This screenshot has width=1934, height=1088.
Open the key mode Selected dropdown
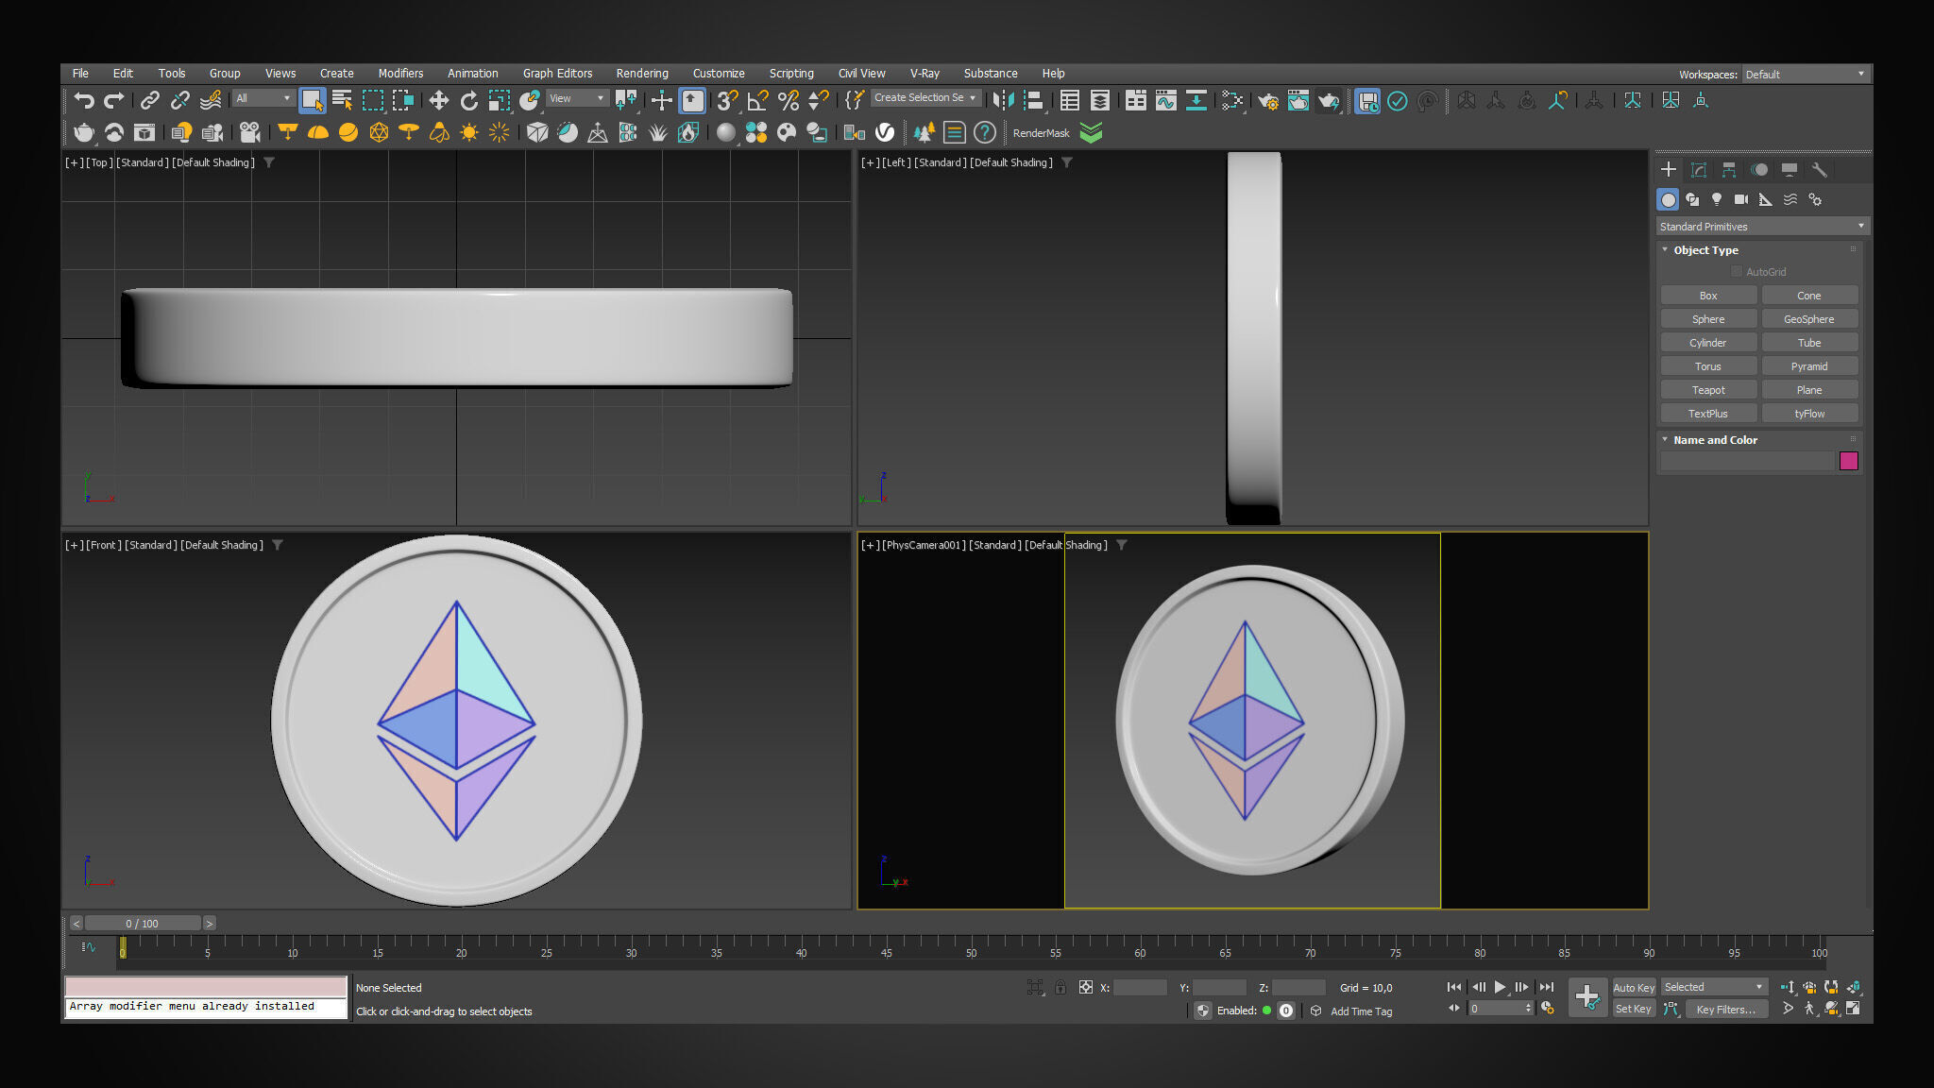1713,987
